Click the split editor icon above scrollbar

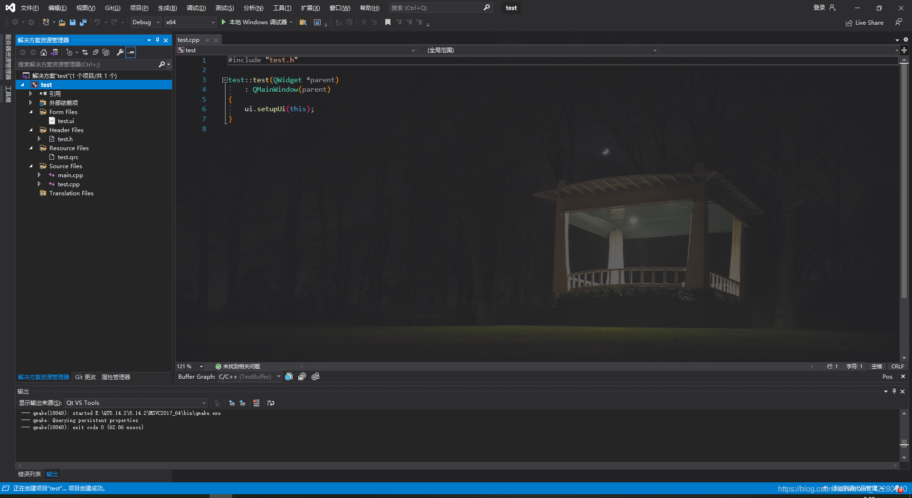[904, 50]
